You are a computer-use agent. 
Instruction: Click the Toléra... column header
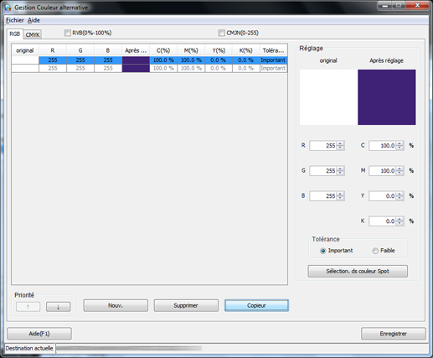pyautogui.click(x=273, y=50)
